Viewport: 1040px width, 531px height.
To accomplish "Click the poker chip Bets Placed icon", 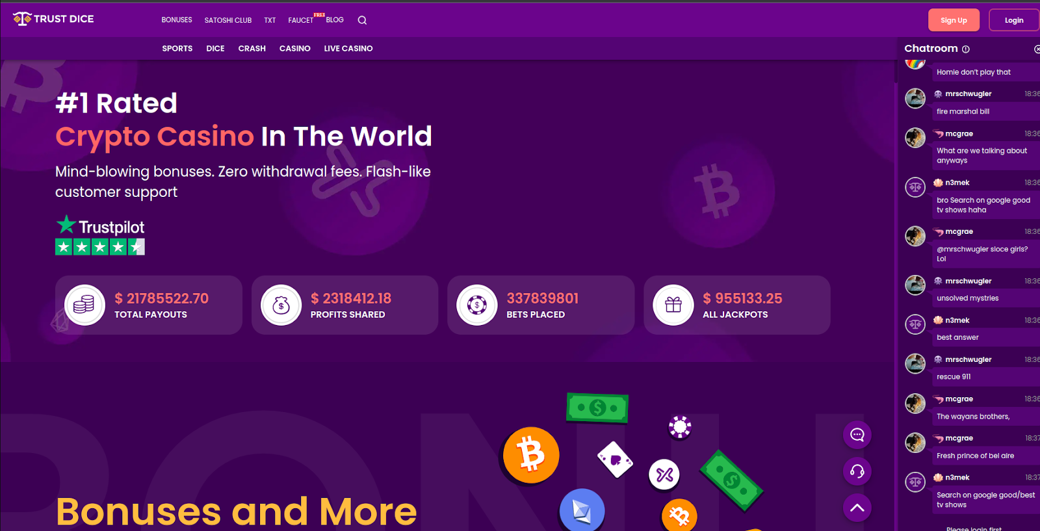I will coord(477,305).
